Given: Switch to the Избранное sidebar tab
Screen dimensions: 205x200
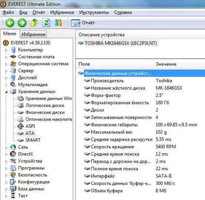Looking at the screenshot, I should click(x=33, y=34).
